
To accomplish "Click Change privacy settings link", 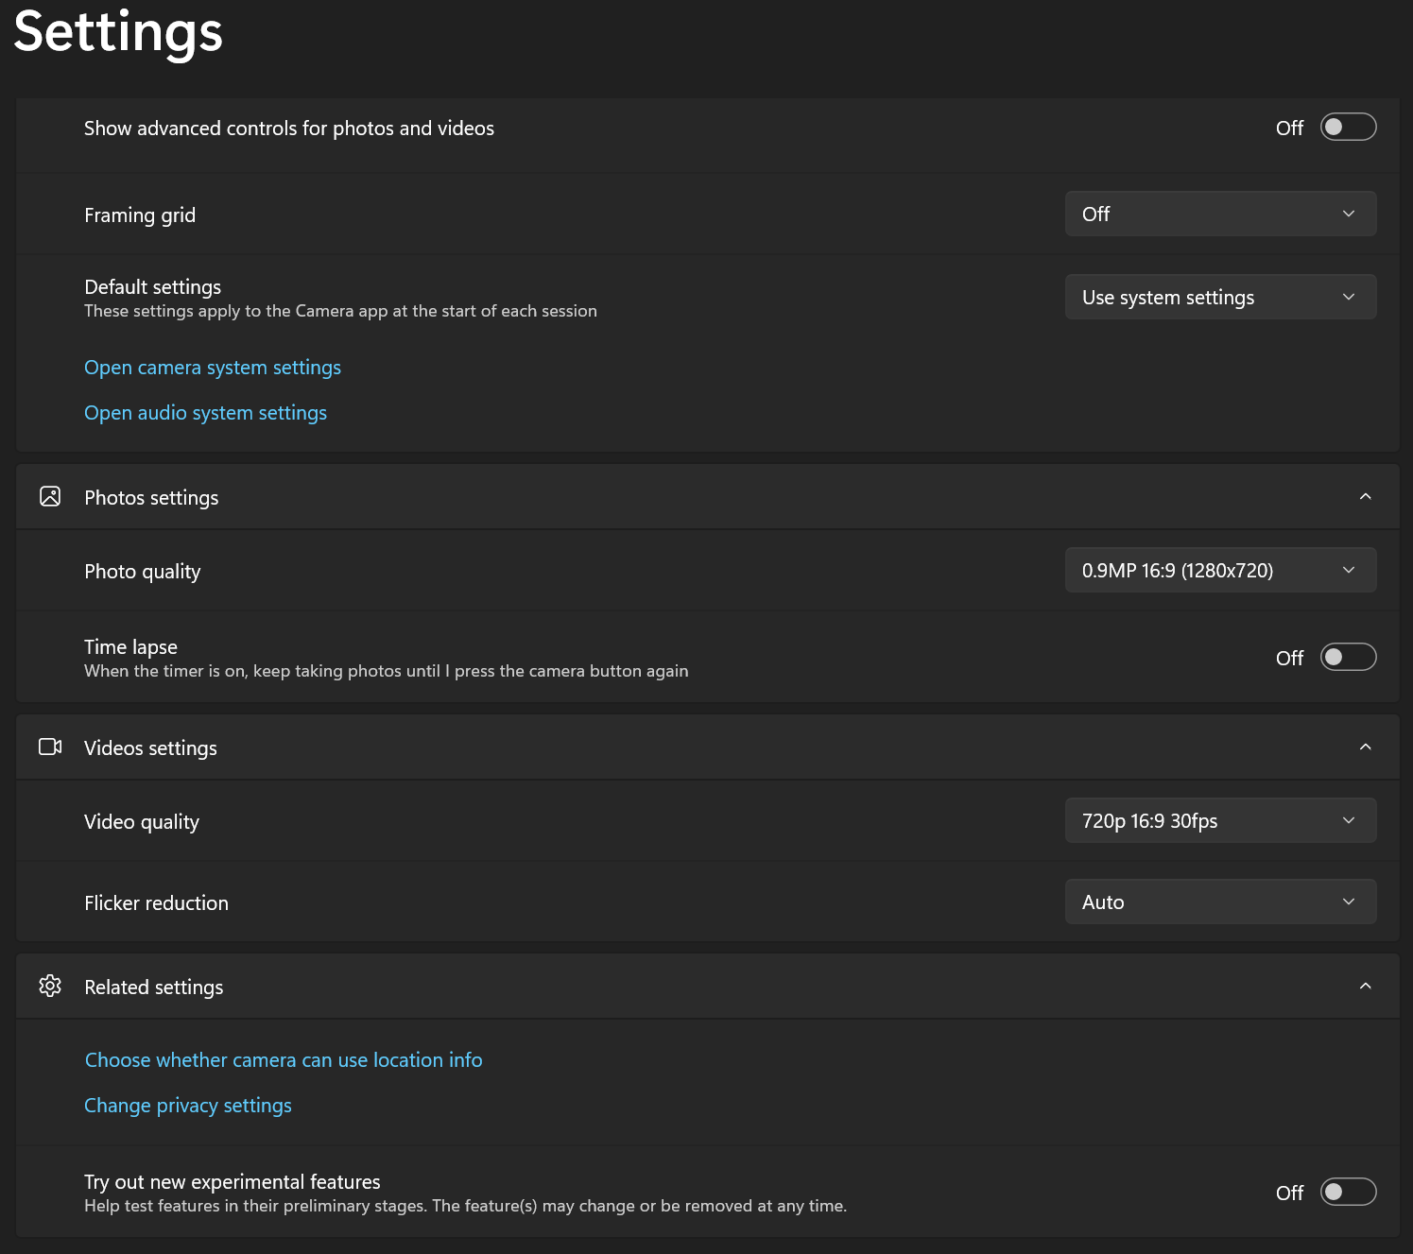I will point(188,1106).
